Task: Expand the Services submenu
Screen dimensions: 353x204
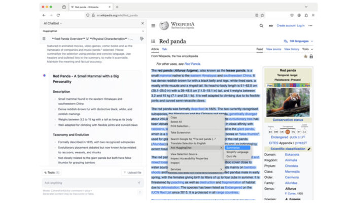Action: pyautogui.click(x=196, y=169)
